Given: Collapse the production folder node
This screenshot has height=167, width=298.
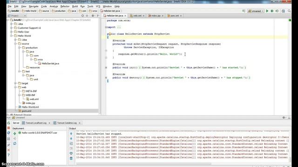Looking at the screenshot, I should pos(20,48).
